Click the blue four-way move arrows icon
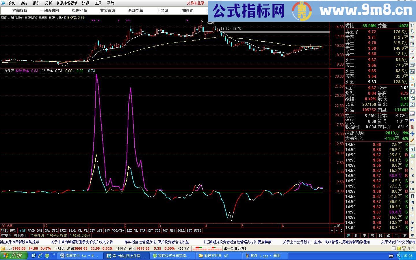 click(412, 133)
